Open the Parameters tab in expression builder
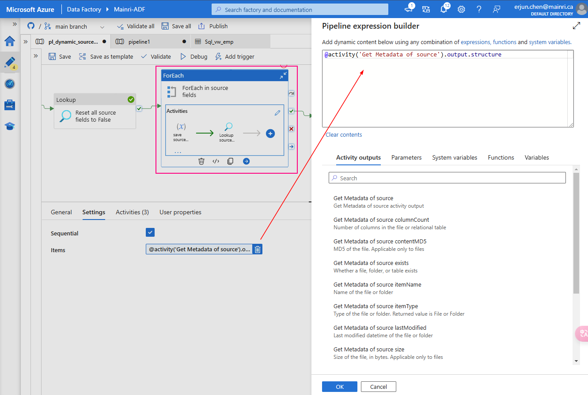The height and width of the screenshot is (395, 588). 406,157
